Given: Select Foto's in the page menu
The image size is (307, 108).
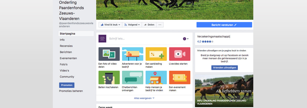Looking at the screenshot, I should pyautogui.click(x=64, y=64).
